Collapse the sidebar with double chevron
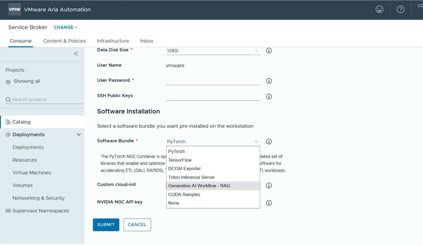423x245 pixels. pyautogui.click(x=76, y=54)
